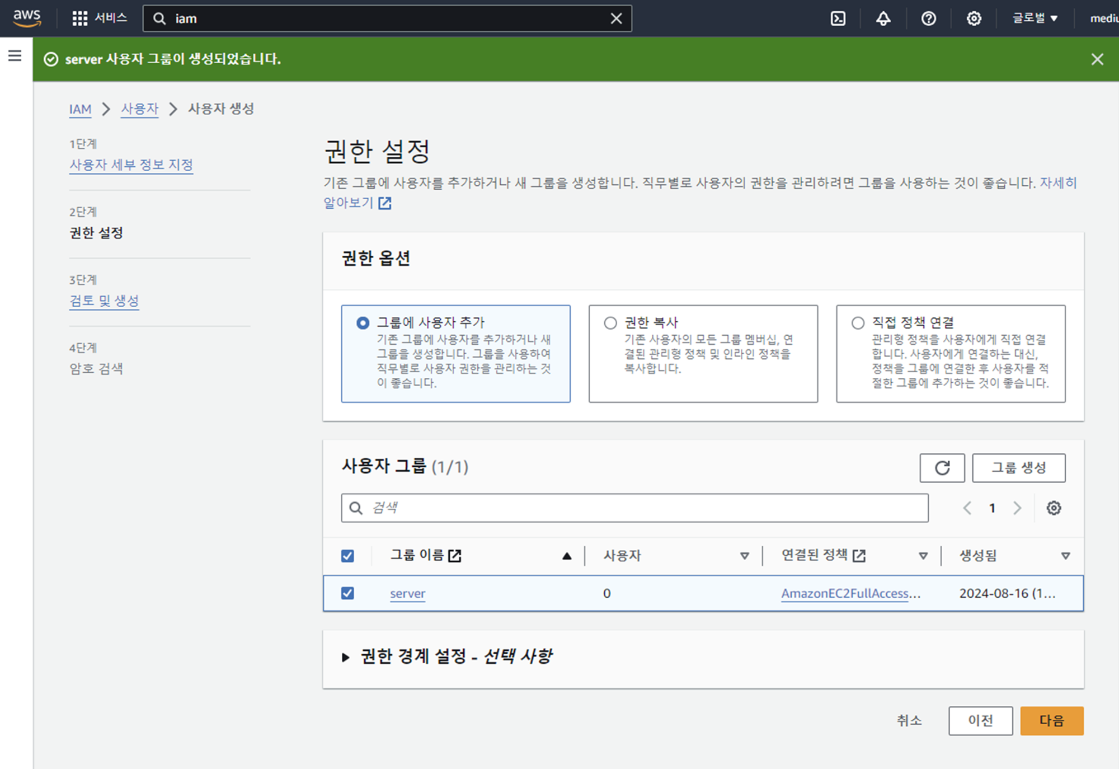
Task: Sort by 연결된 정책 column arrow
Action: coord(923,556)
